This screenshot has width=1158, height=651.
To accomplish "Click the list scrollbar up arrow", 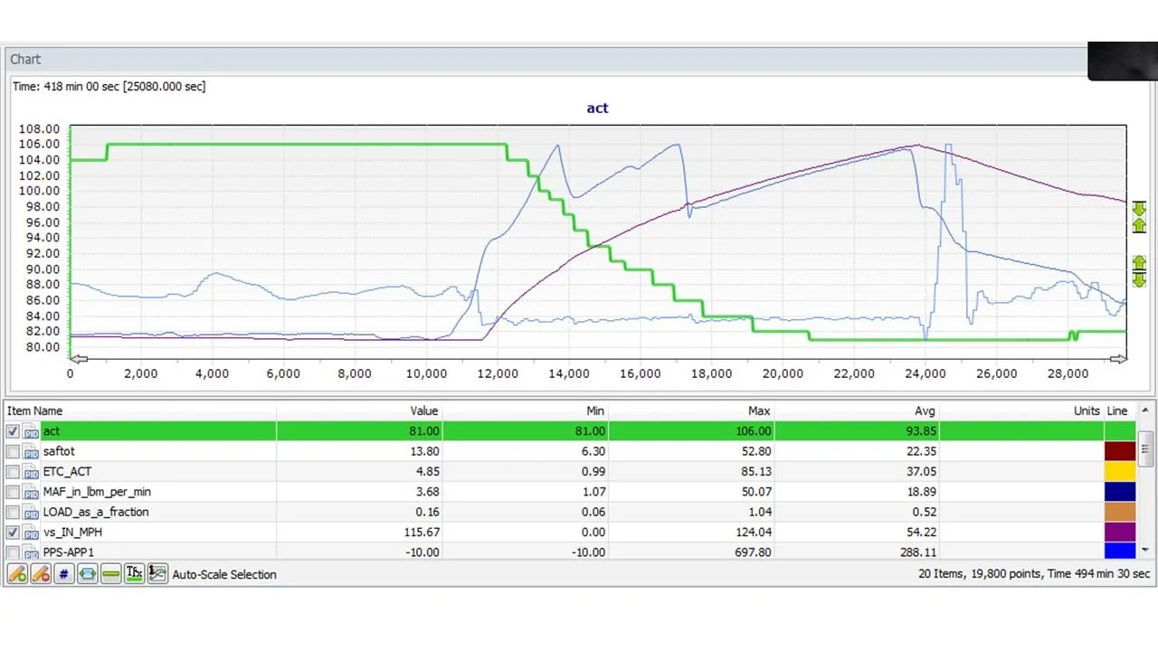I will click(x=1145, y=410).
